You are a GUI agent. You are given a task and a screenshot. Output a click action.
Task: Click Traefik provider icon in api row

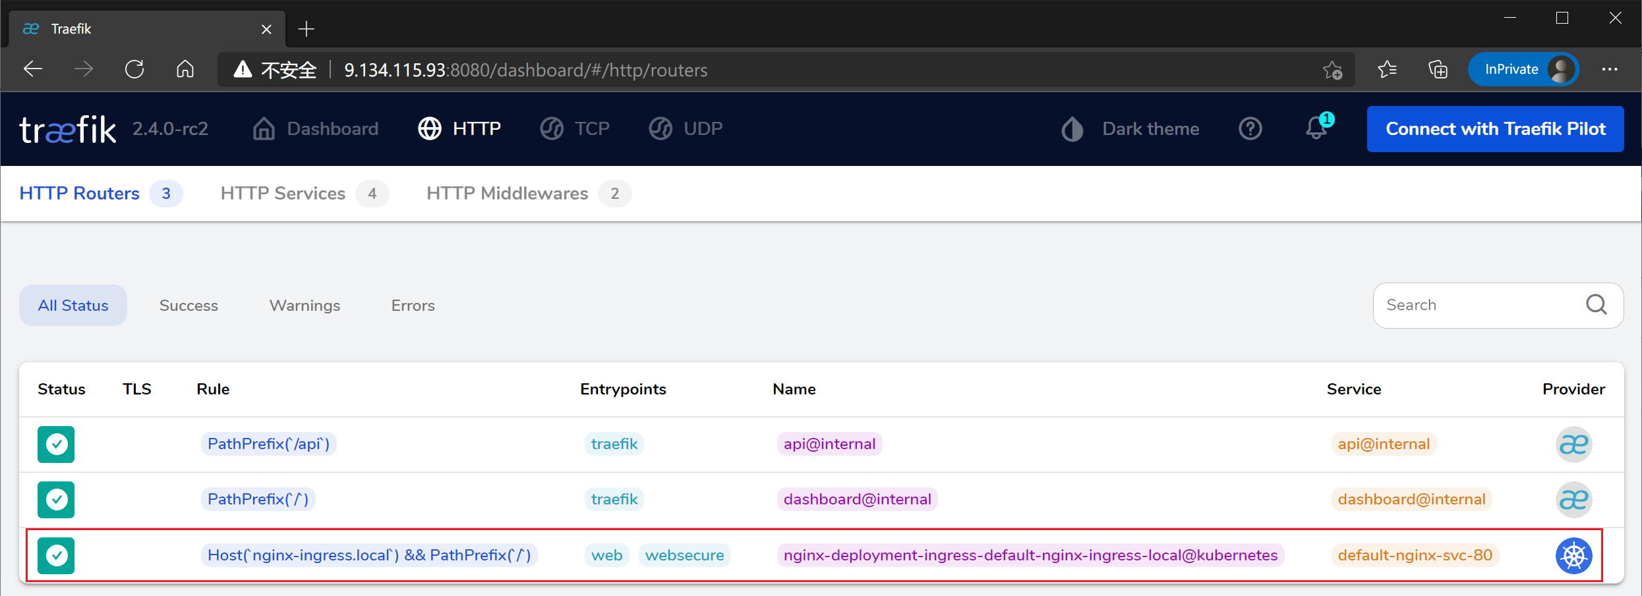[1573, 445]
